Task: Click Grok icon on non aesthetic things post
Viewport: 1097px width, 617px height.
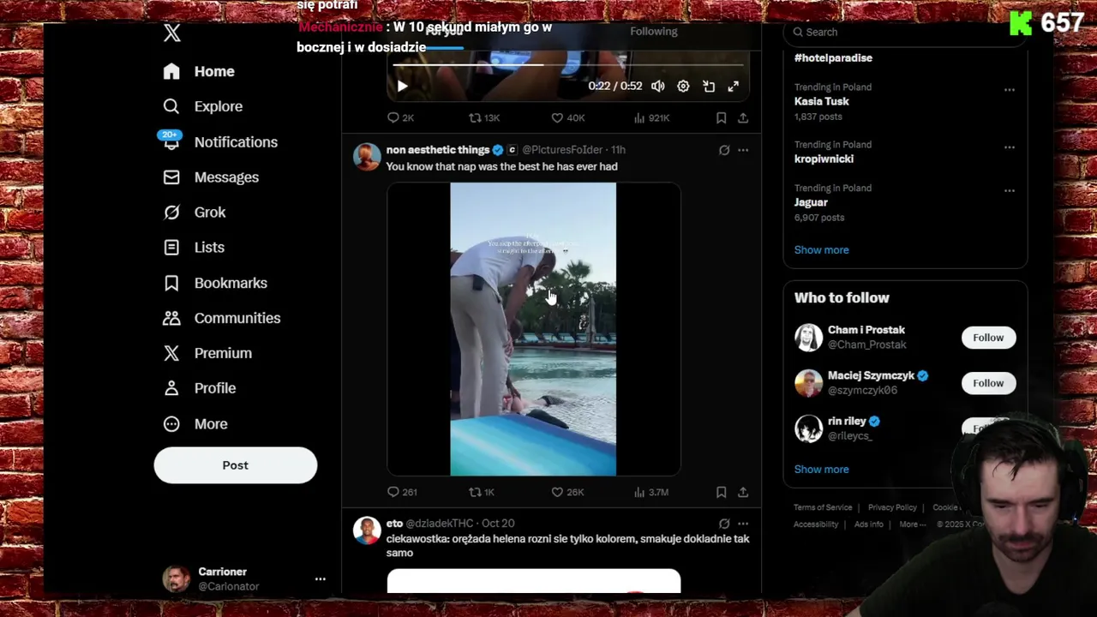Action: [724, 150]
